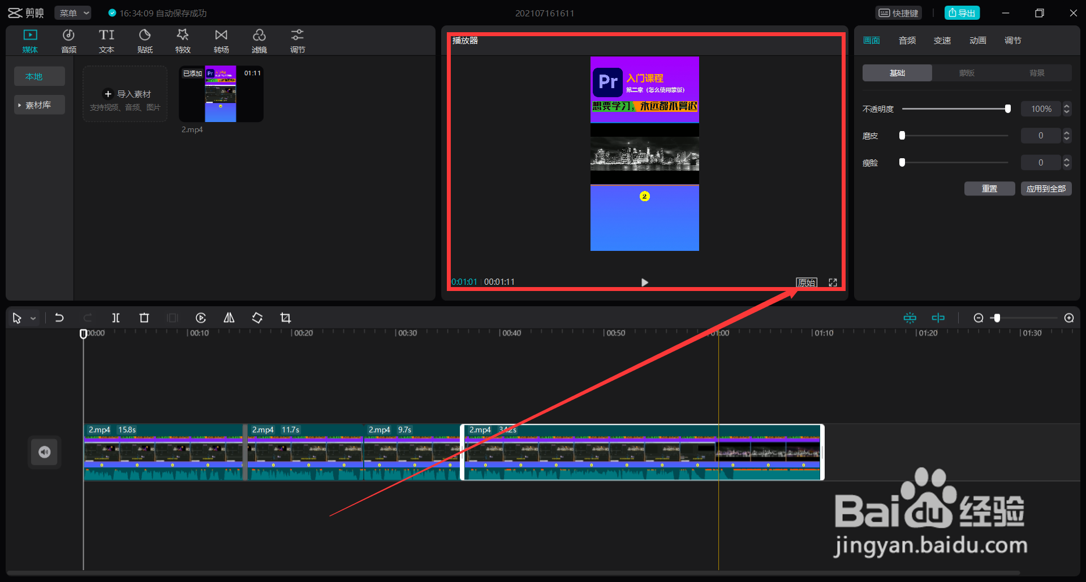Viewport: 1086px width, 582px height.
Task: Select the split clip tool
Action: (x=116, y=318)
